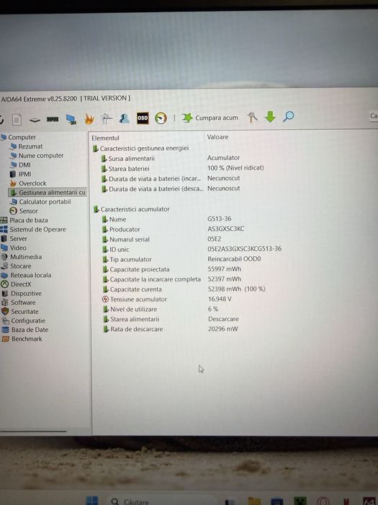The width and height of the screenshot is (378, 505).
Task: Open the Report page icon in toolbar
Action: 17,120
